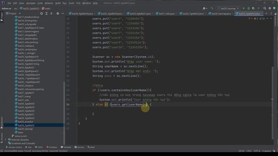Open IDE settings gear in top toolbar
Screen dimensions: 278x156
[x=270, y=8]
